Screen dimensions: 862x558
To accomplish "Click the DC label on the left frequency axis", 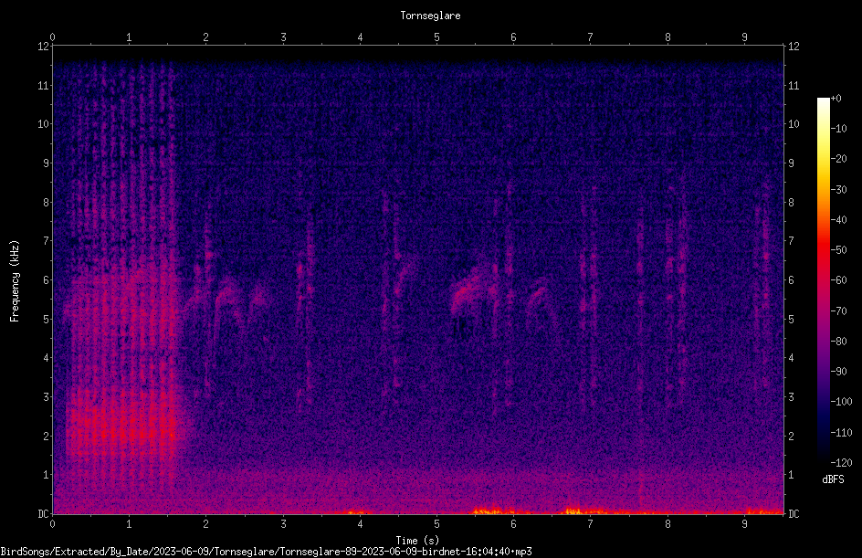I will (x=43, y=514).
